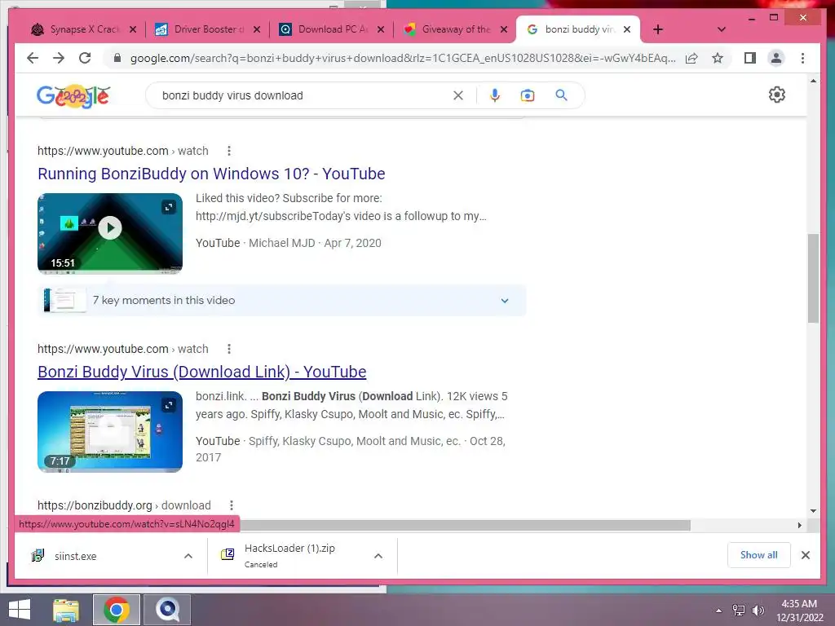Share this page from the address bar

pos(691,58)
